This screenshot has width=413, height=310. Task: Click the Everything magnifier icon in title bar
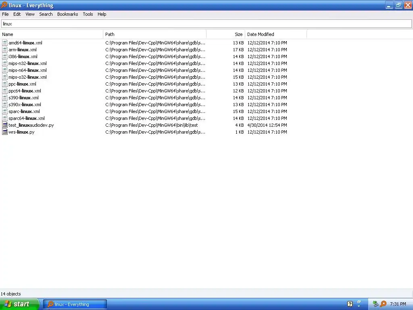point(4,5)
